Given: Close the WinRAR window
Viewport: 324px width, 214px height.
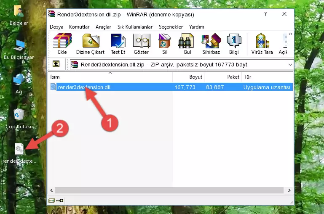Looking at the screenshot, I should [284, 14].
